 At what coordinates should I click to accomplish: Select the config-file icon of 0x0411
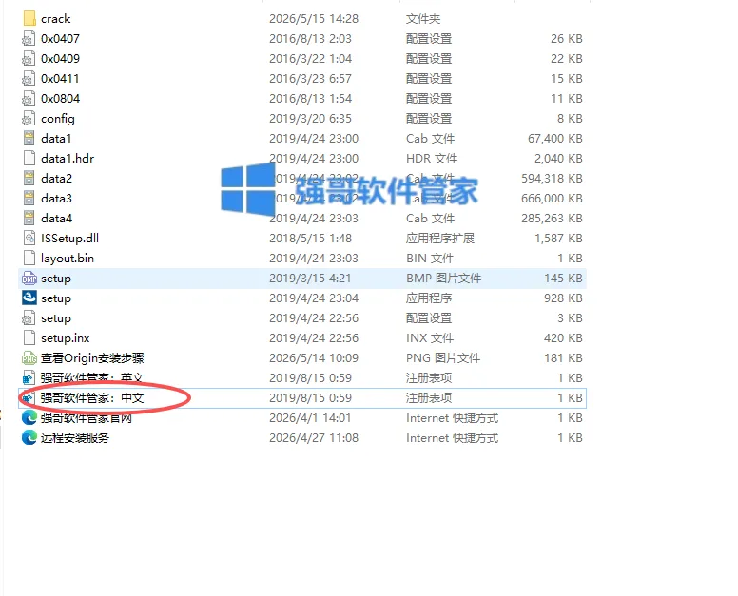pyautogui.click(x=29, y=79)
